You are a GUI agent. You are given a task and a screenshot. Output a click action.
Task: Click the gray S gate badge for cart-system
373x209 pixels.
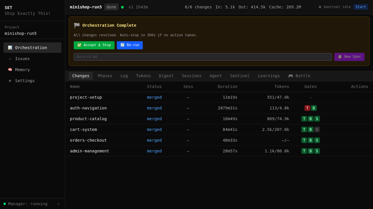tap(317, 129)
